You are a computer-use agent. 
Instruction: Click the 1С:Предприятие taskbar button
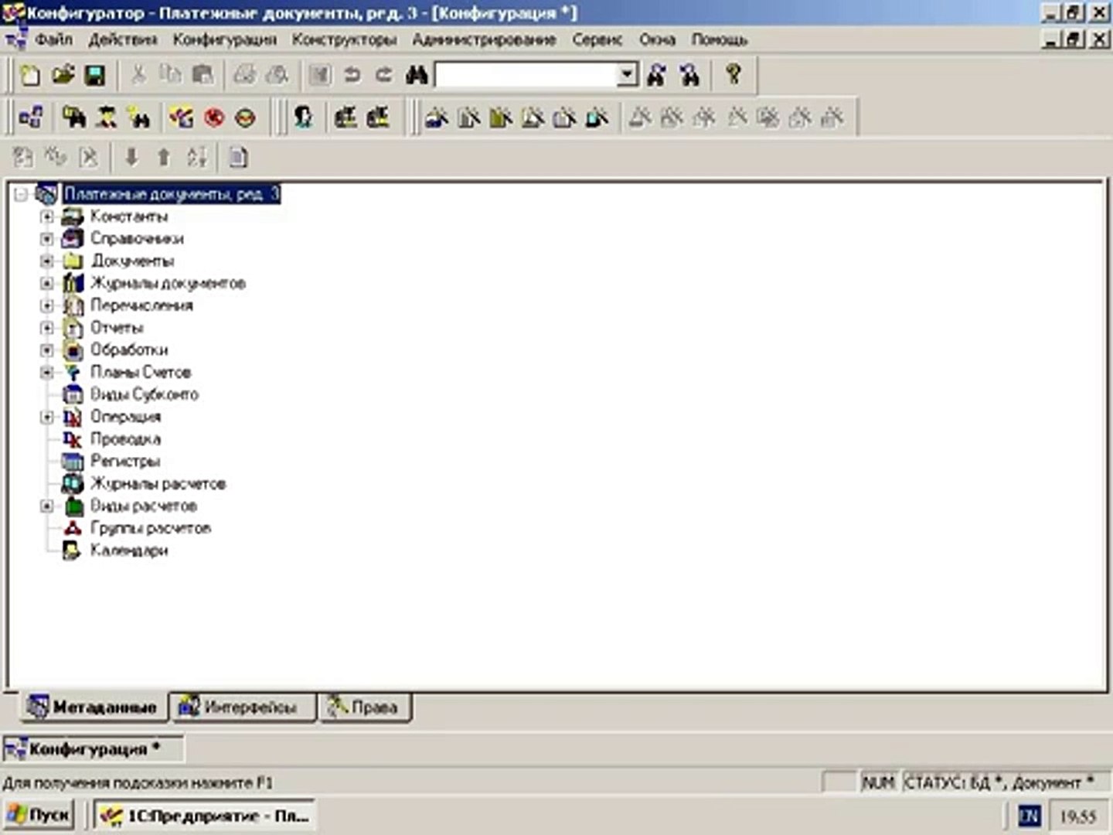click(x=204, y=815)
